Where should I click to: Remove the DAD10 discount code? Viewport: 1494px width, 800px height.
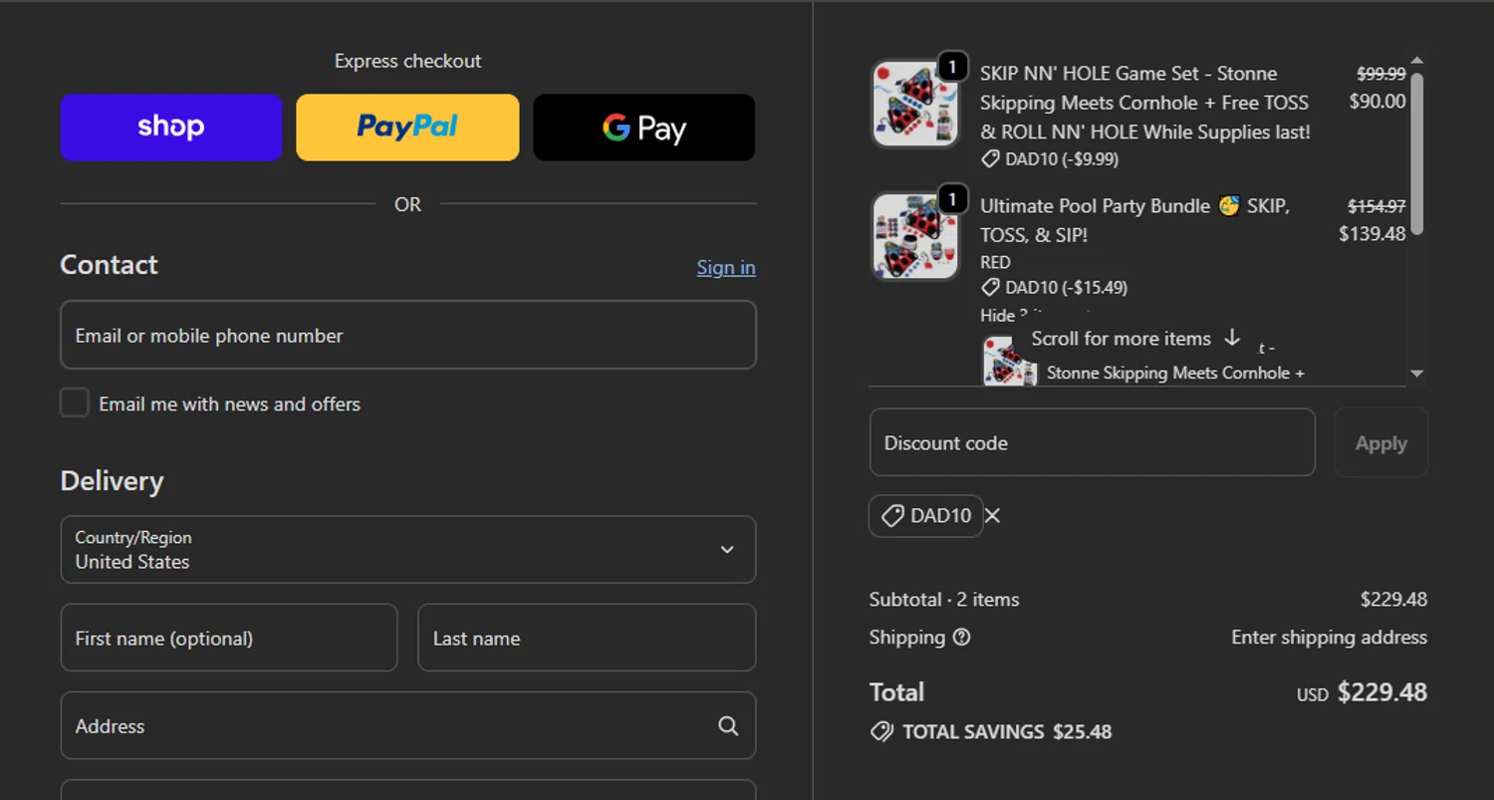coord(993,515)
